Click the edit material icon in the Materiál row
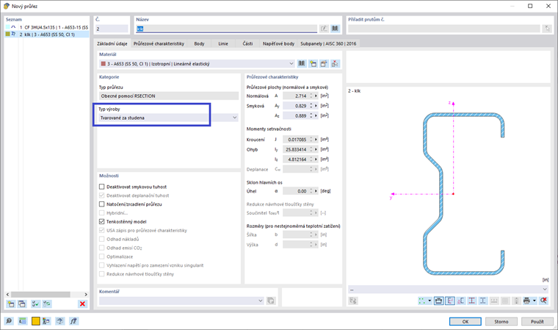558x330 pixels. (x=324, y=64)
